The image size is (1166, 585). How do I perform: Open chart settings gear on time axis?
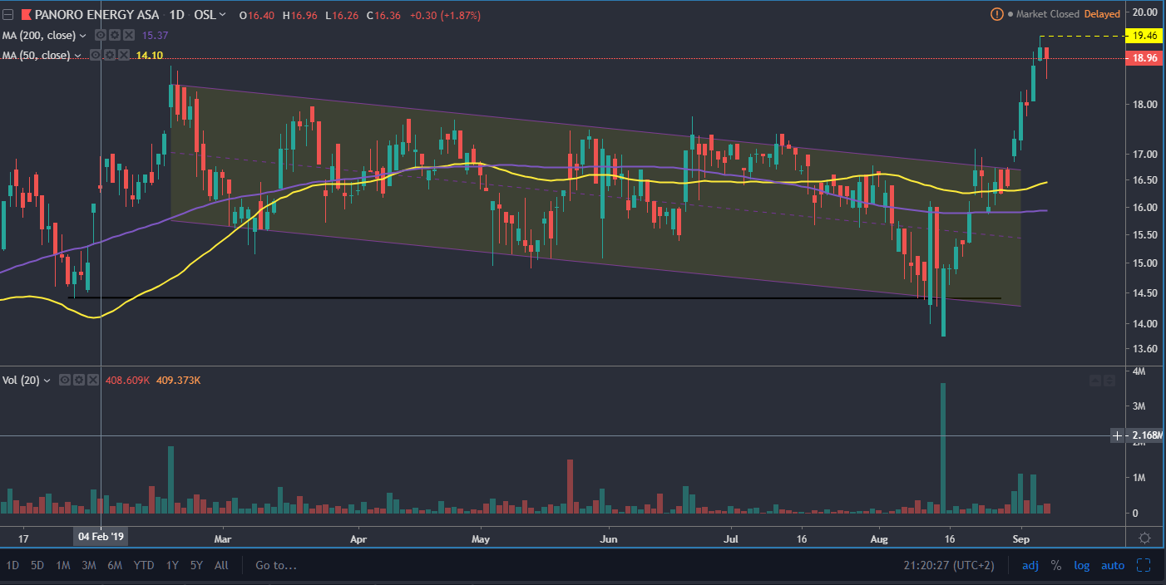(x=1144, y=538)
